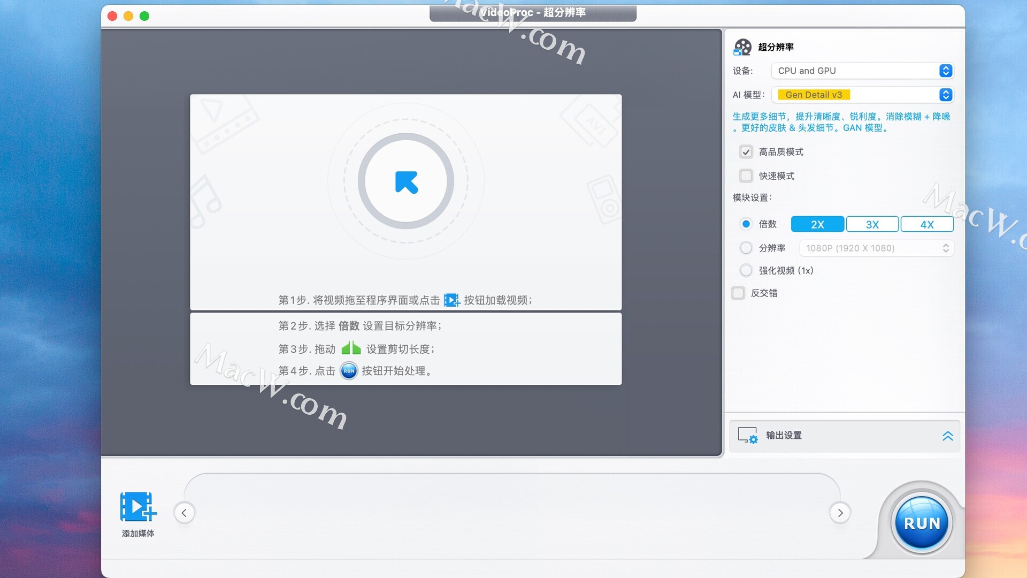Expand the output settings panel chevron
This screenshot has height=578, width=1027.
[x=947, y=436]
